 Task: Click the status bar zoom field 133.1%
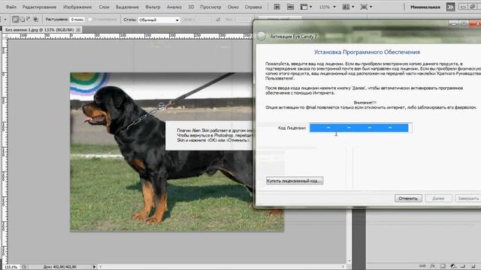[11, 267]
